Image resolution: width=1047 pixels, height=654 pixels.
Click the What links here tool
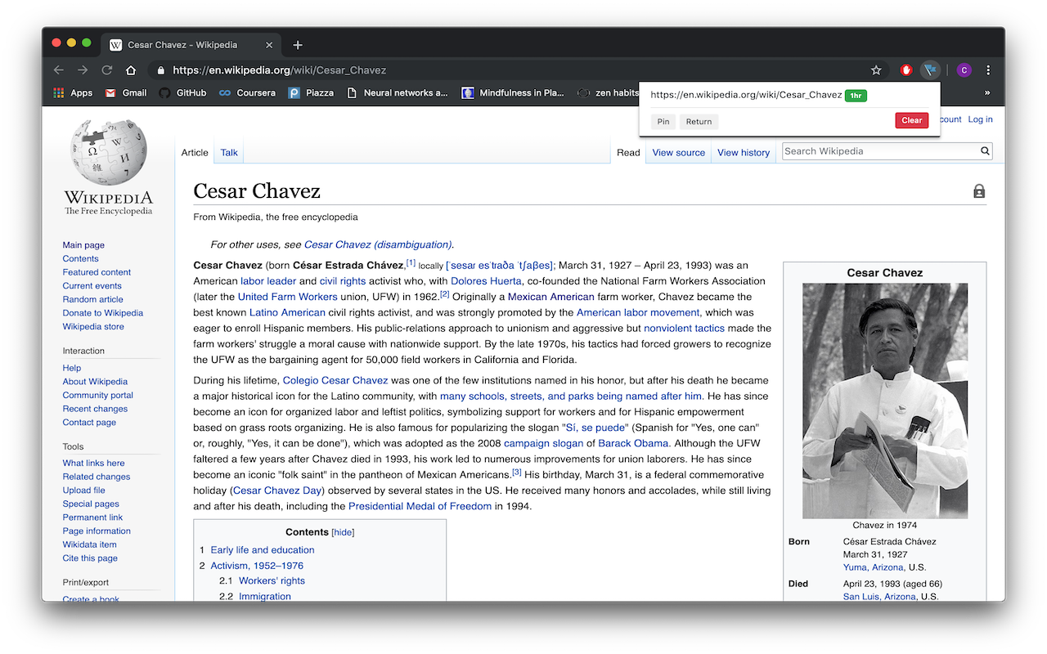click(x=93, y=463)
